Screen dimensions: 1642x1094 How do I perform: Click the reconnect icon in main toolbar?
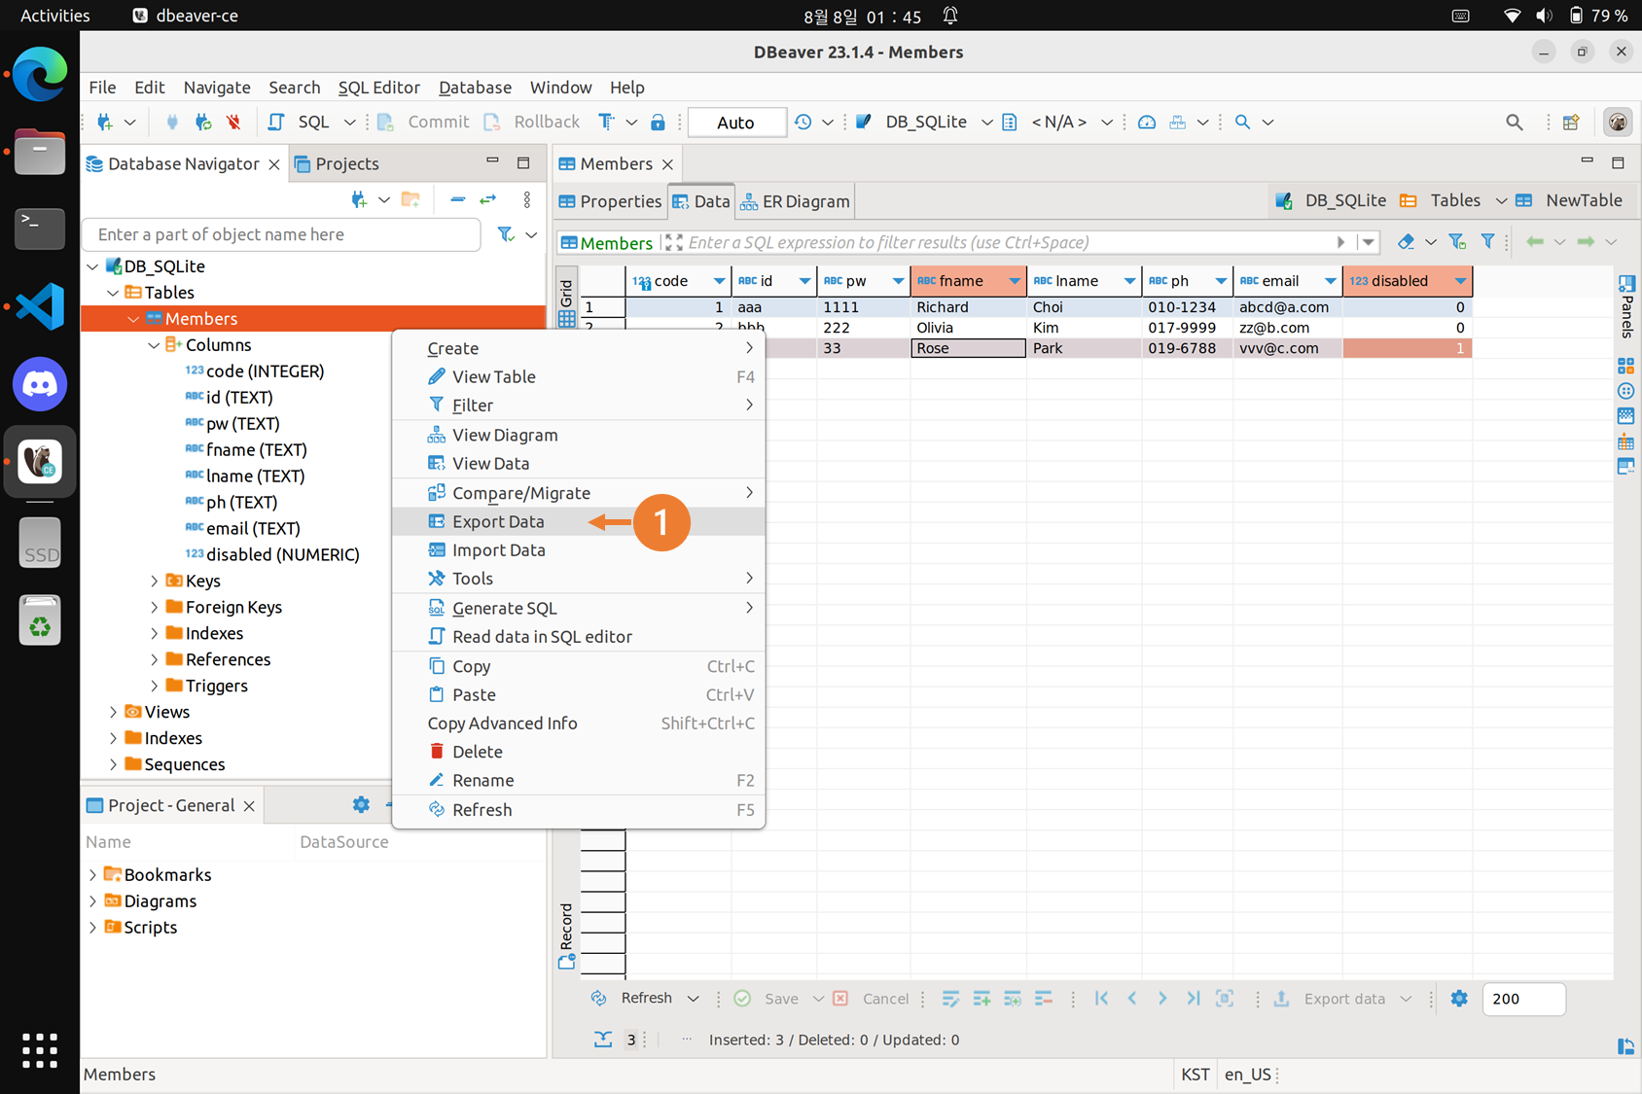[202, 122]
